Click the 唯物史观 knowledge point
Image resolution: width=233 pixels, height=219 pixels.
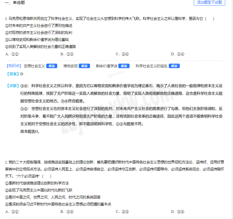pos(70,66)
